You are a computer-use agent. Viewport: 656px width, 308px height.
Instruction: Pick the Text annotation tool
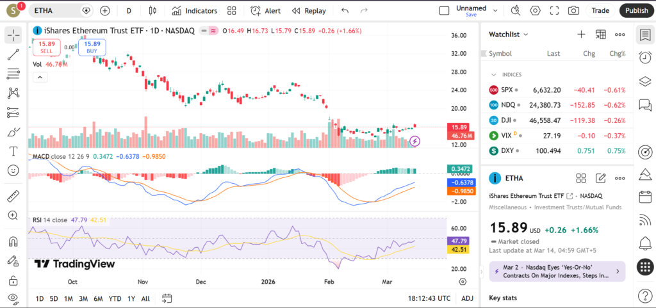(x=13, y=151)
